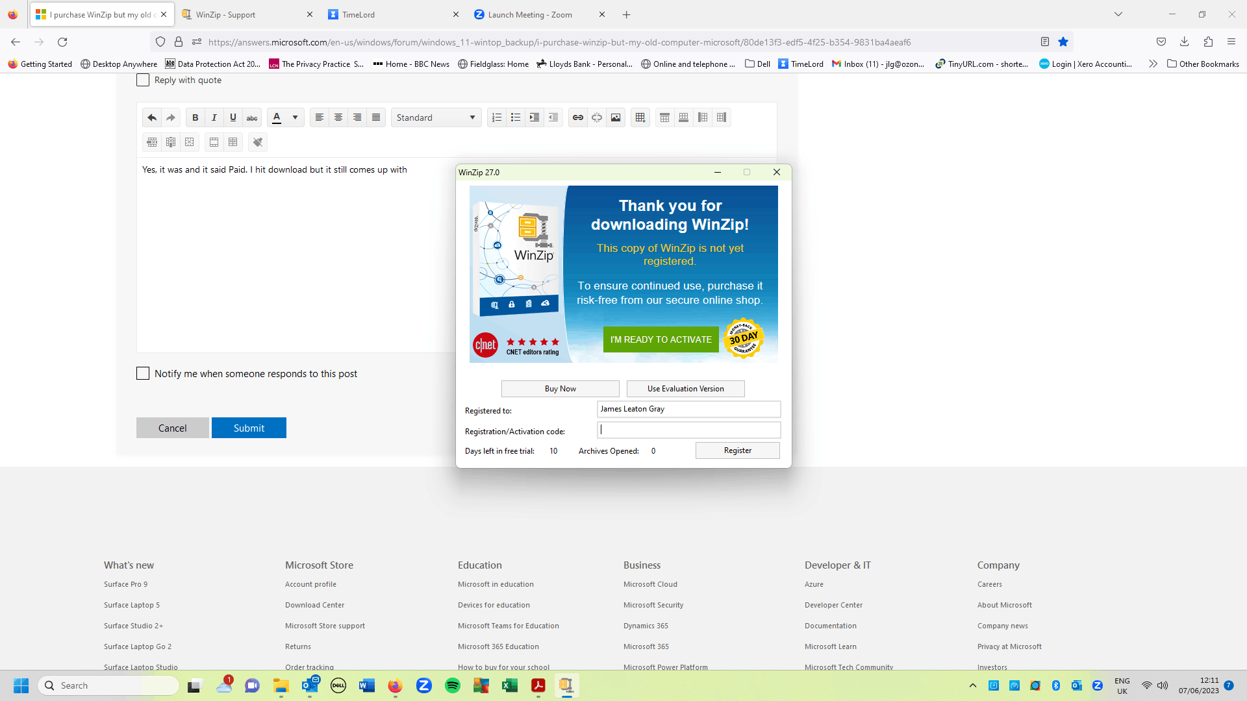Insert a table with the table icon
The image size is (1247, 701).
[x=640, y=117]
